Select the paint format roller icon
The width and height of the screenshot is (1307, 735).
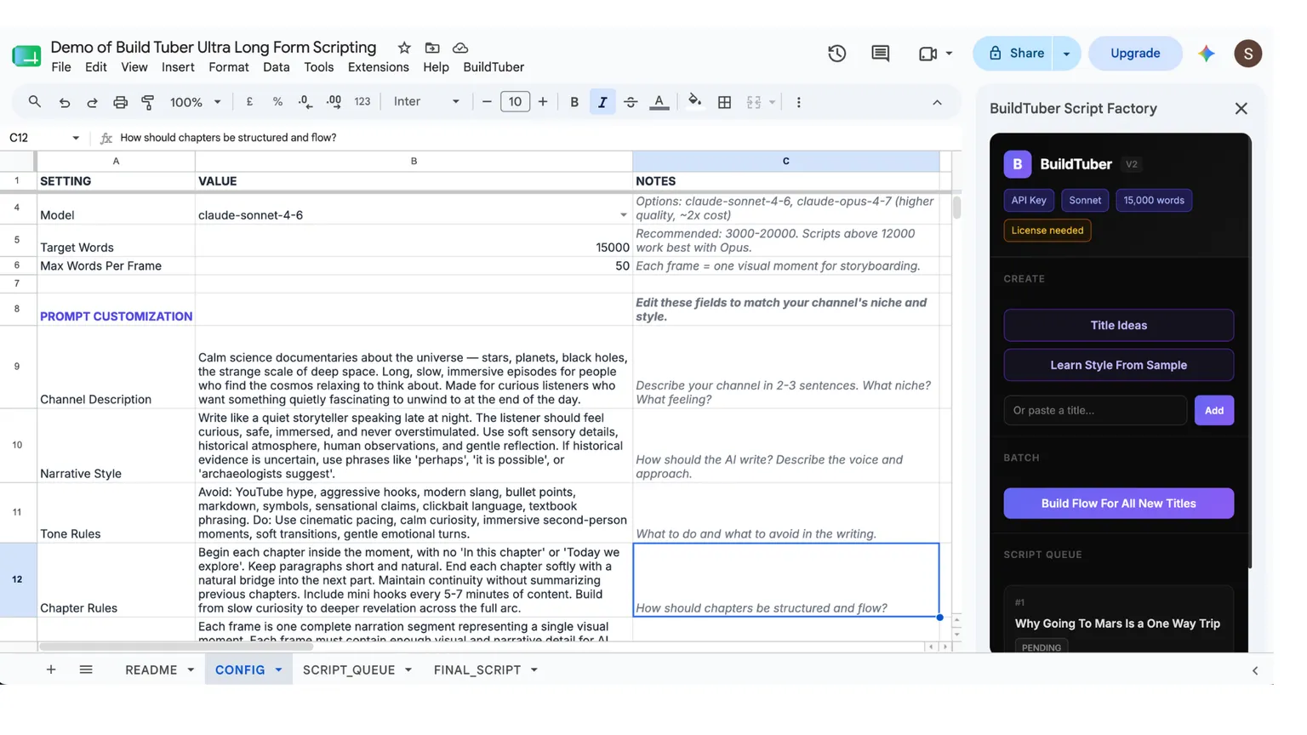tap(148, 102)
